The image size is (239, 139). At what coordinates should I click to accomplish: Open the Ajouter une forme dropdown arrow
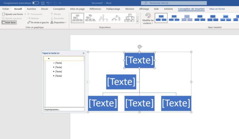[x=25, y=14]
